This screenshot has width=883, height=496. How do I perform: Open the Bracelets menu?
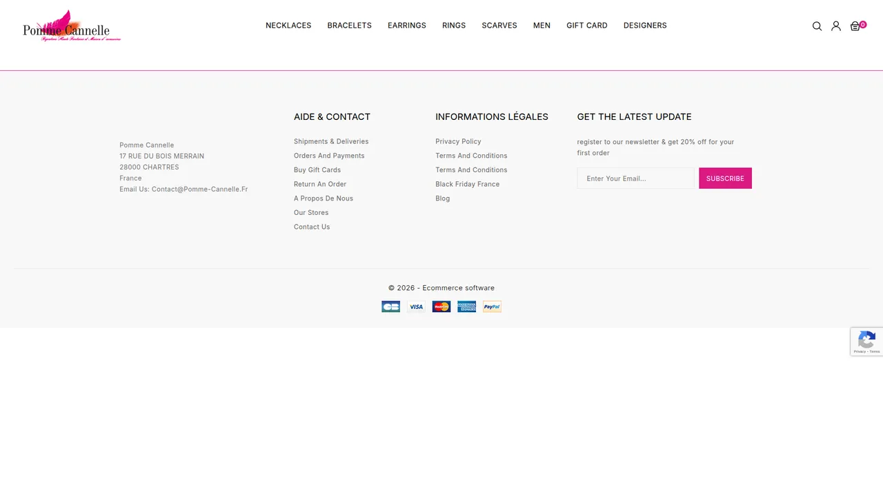tap(350, 25)
